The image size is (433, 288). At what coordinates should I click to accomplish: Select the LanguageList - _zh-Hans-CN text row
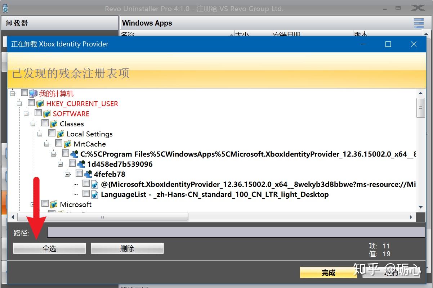[x=215, y=194]
